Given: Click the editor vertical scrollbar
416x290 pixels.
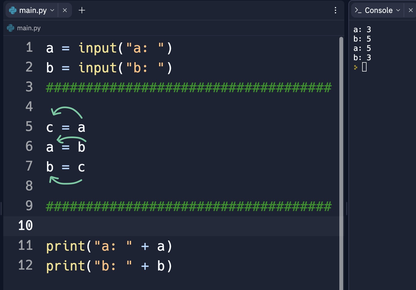Looking at the screenshot, I should point(341,138).
